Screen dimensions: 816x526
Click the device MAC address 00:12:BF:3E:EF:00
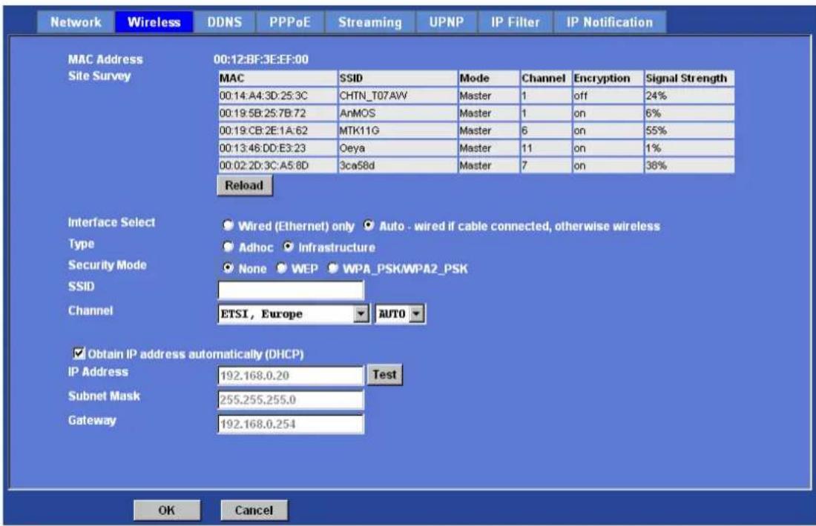260,60
